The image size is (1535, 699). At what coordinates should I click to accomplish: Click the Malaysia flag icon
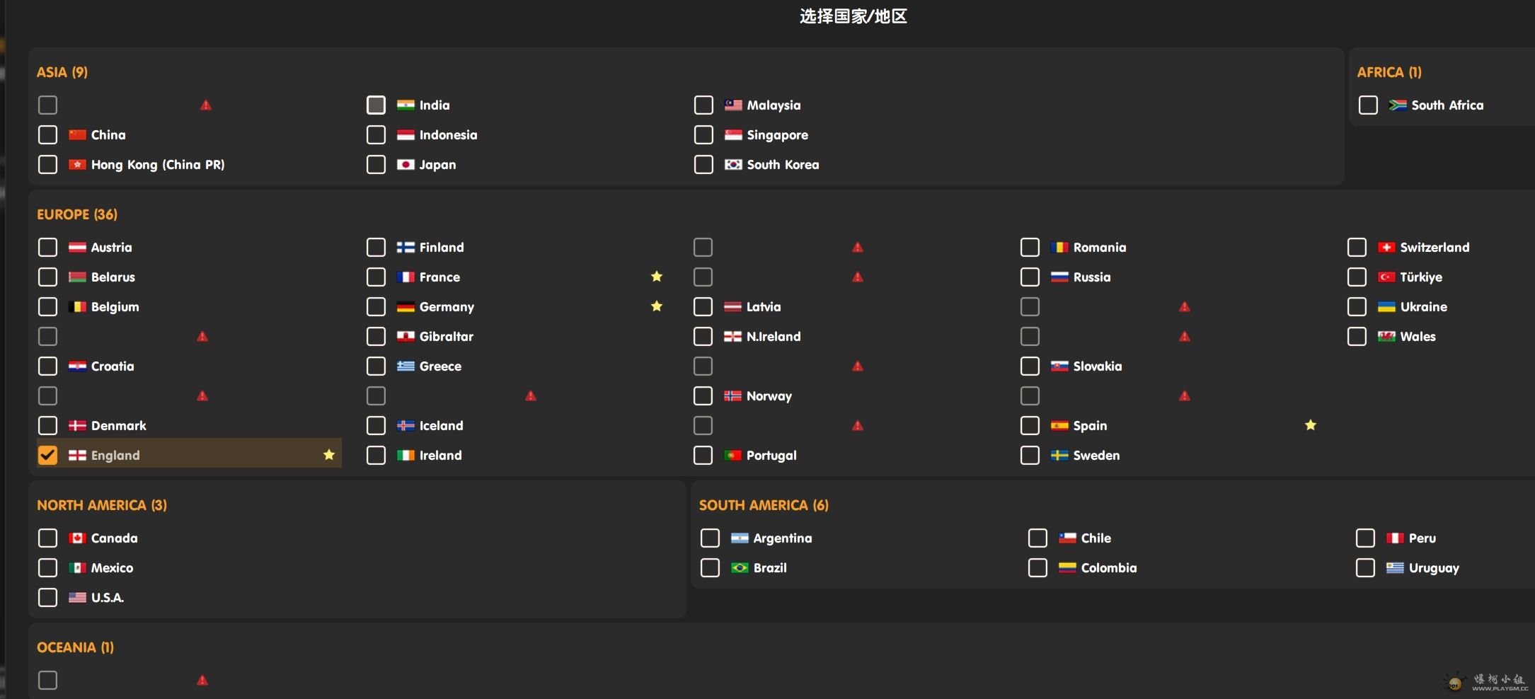[733, 105]
